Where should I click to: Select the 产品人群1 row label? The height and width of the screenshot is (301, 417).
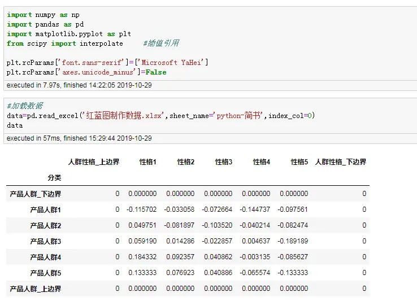pos(46,210)
